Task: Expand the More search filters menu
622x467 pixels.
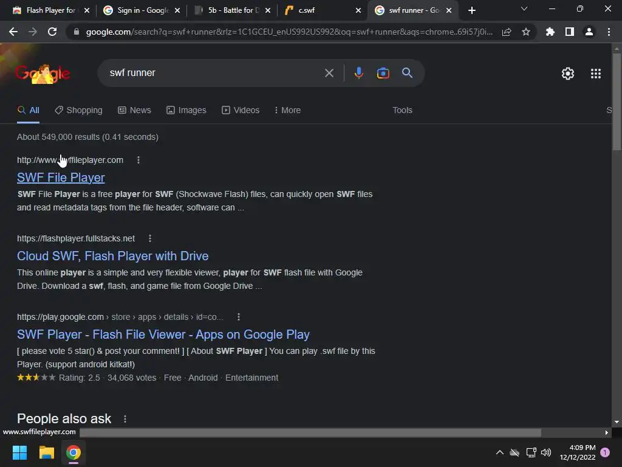Action: click(x=287, y=110)
